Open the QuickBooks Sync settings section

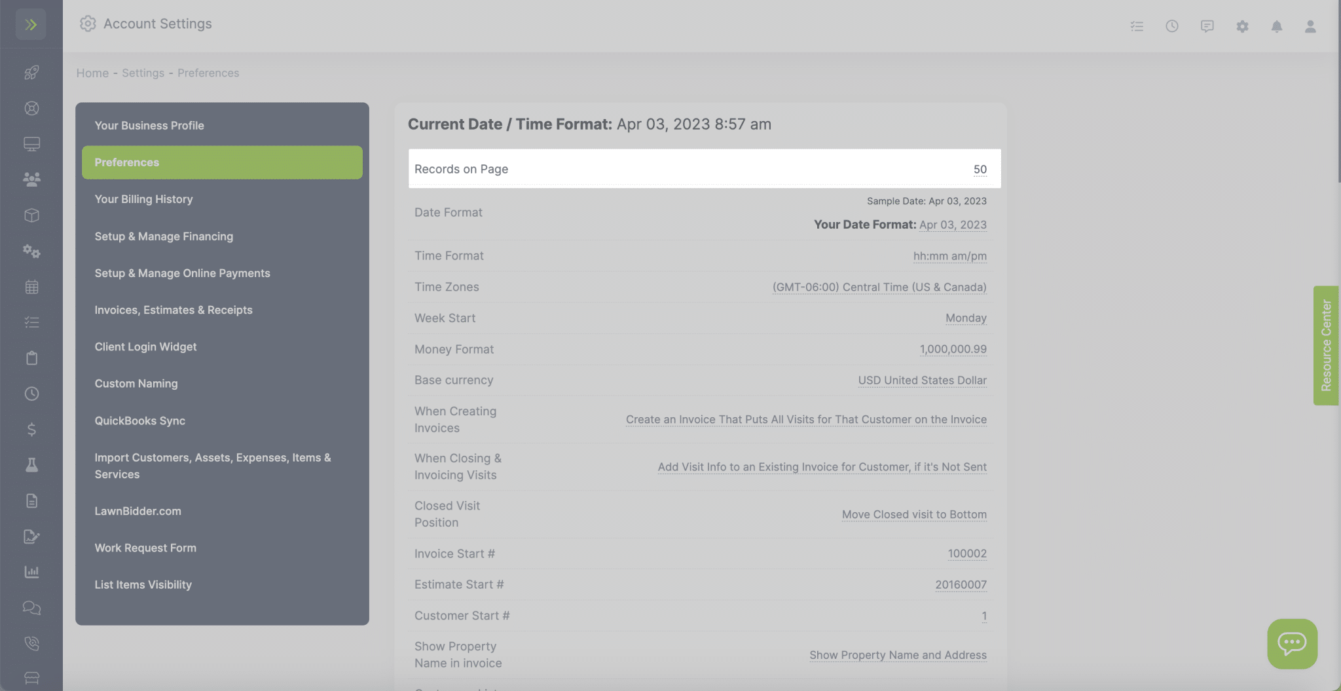click(x=139, y=420)
